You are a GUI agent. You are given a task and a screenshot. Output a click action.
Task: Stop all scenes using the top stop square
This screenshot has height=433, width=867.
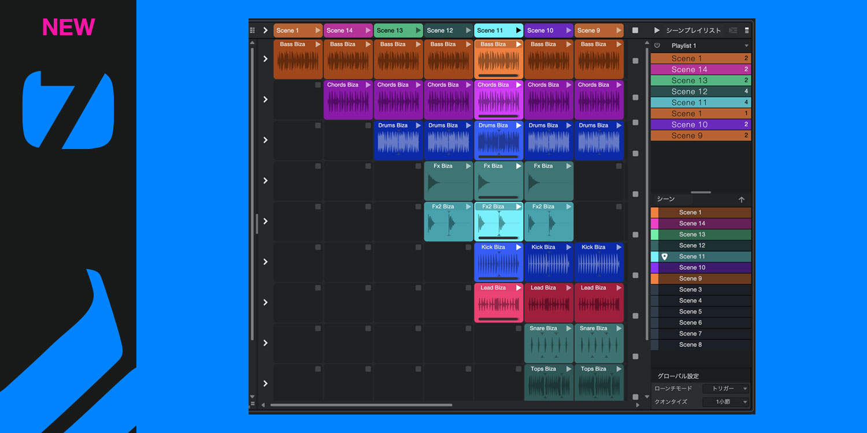[635, 31]
